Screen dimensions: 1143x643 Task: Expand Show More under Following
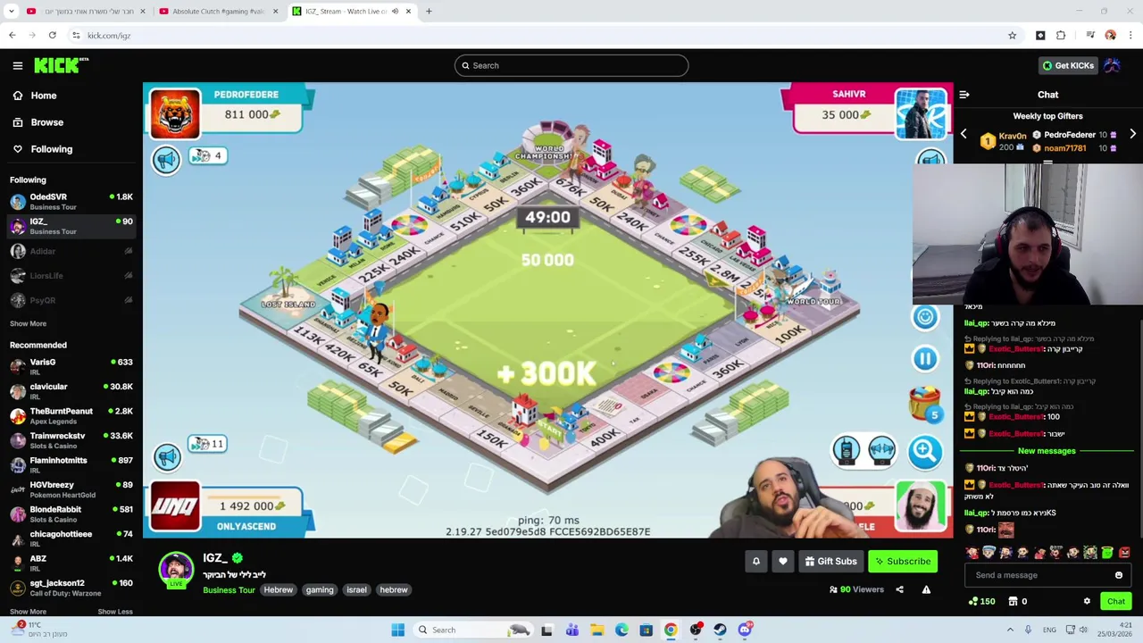tap(28, 323)
